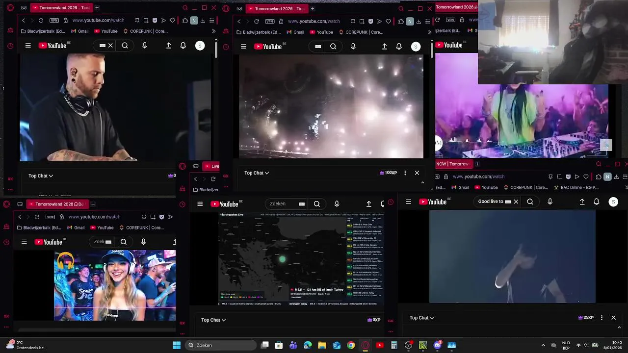Click YouTube search button in the top-middle window

pos(333,47)
